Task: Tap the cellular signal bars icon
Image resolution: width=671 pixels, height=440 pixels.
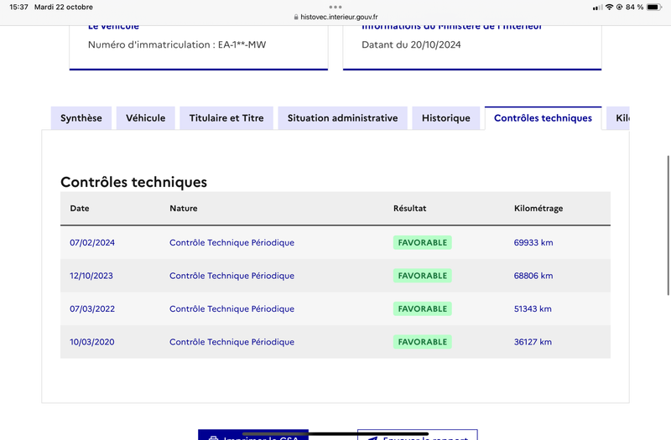Action: [598, 8]
